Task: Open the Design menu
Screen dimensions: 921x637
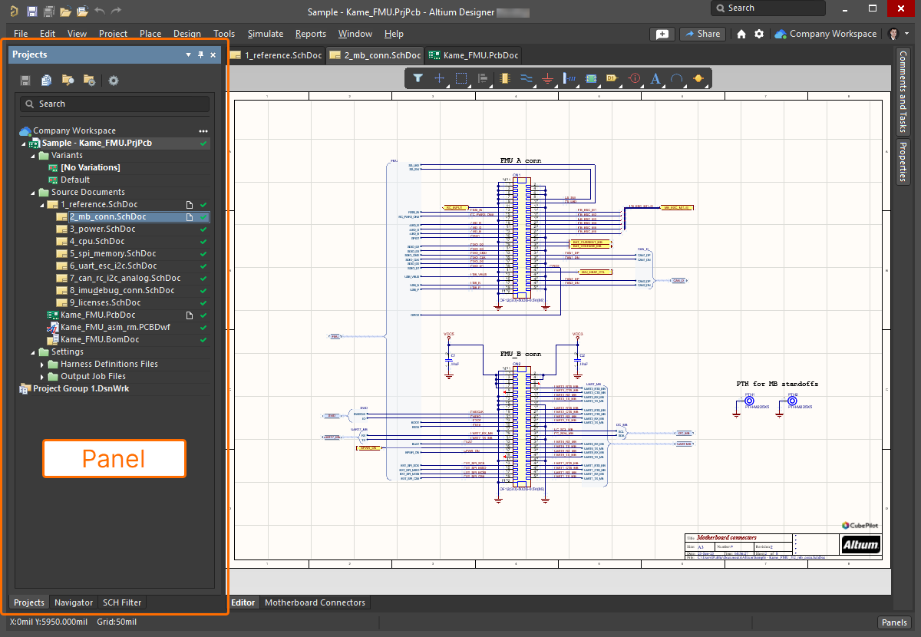Action: coord(187,34)
